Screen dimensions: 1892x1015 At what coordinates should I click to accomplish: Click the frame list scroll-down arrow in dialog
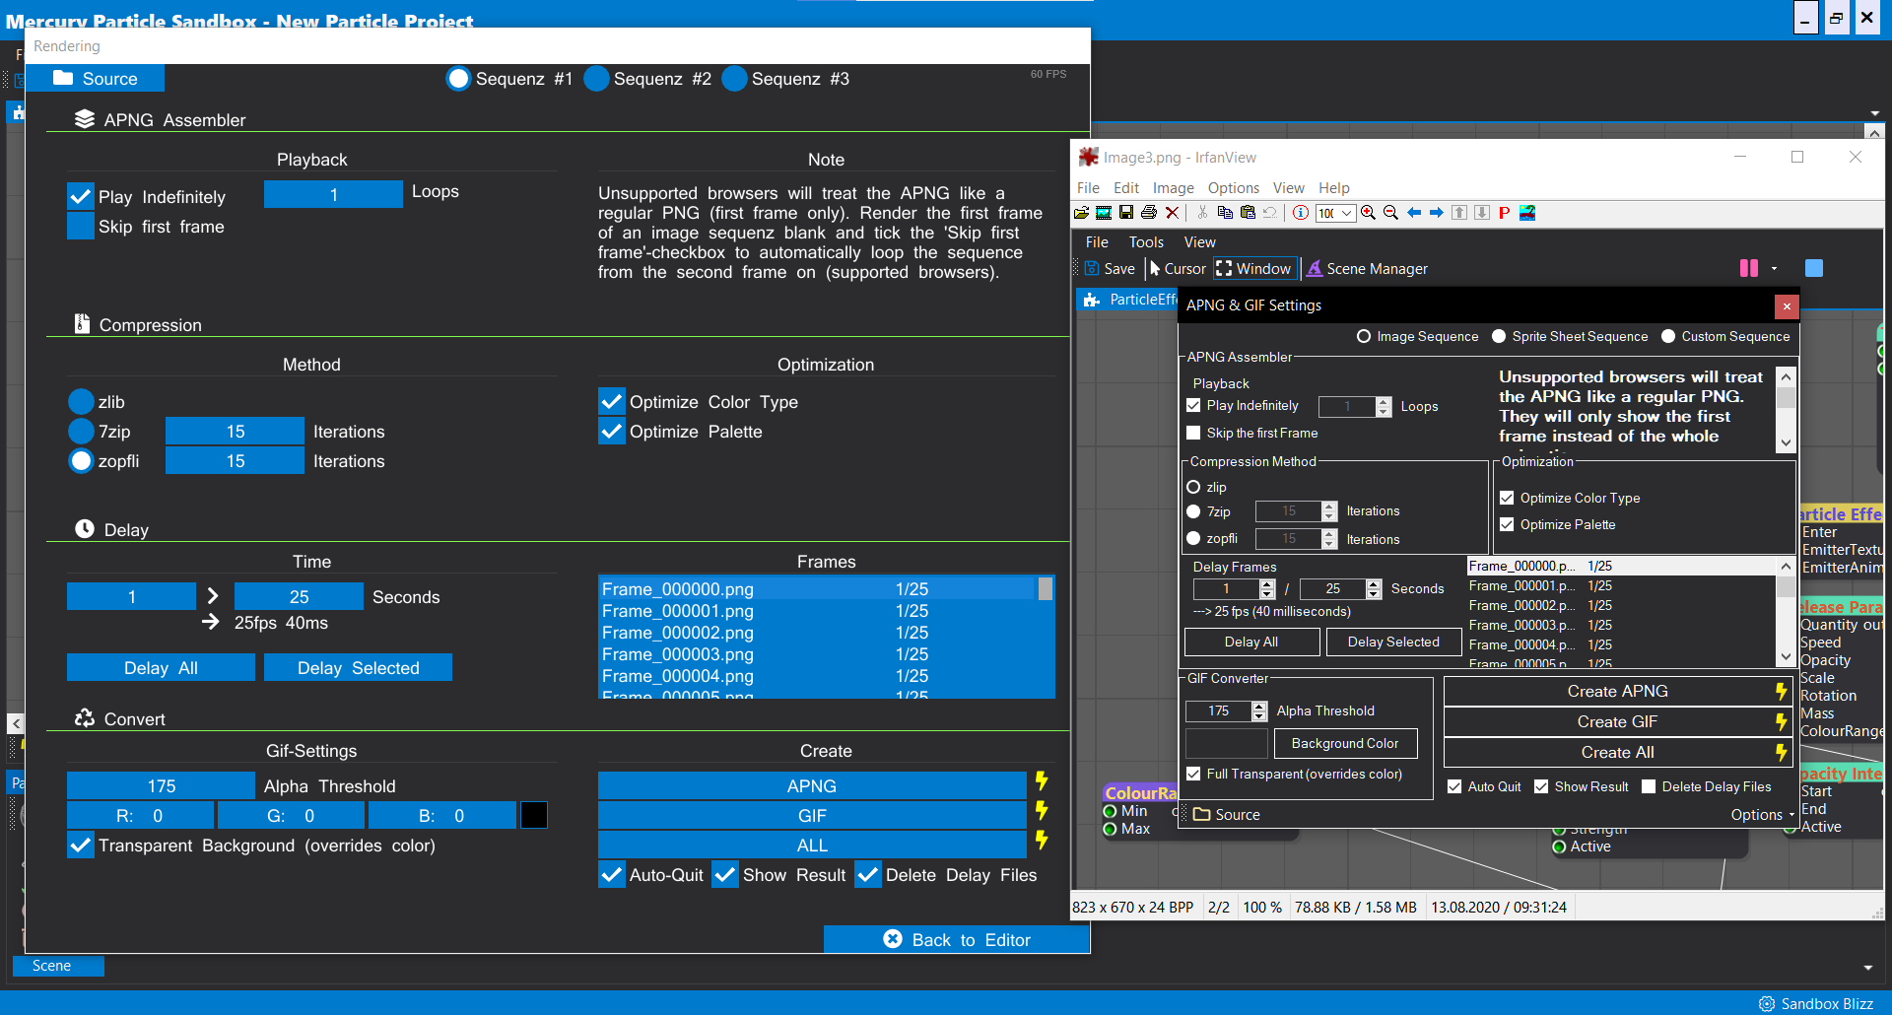1786,655
